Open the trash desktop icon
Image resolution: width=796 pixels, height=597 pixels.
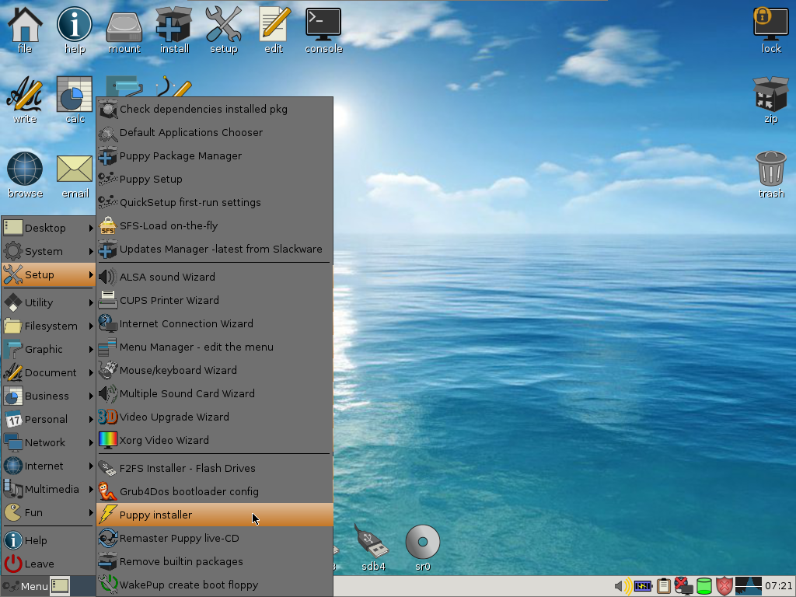tap(771, 175)
